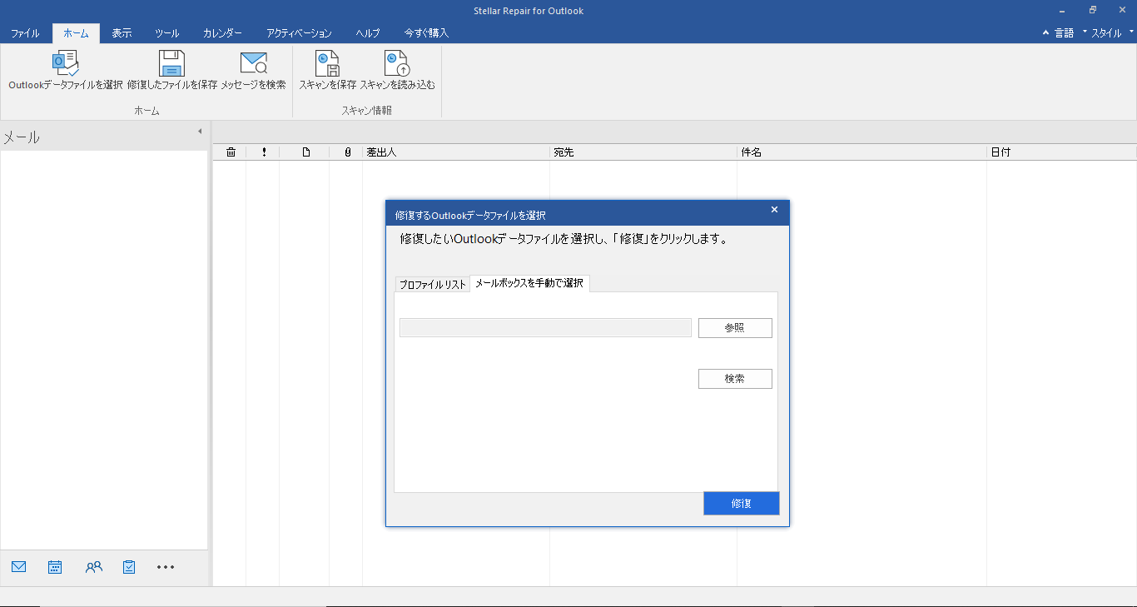This screenshot has width=1137, height=607.
Task: Collapse the メール side panel arrow
Action: [x=200, y=132]
